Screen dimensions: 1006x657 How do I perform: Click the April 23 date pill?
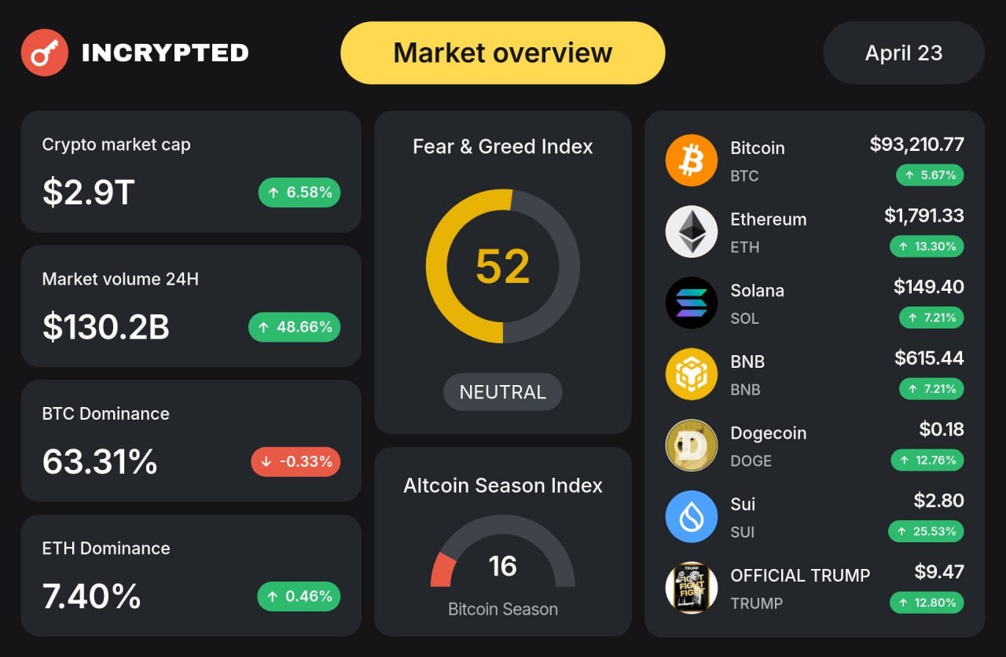pyautogui.click(x=904, y=53)
